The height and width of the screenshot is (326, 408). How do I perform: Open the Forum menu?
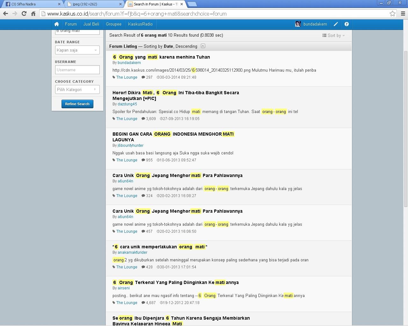(x=71, y=24)
